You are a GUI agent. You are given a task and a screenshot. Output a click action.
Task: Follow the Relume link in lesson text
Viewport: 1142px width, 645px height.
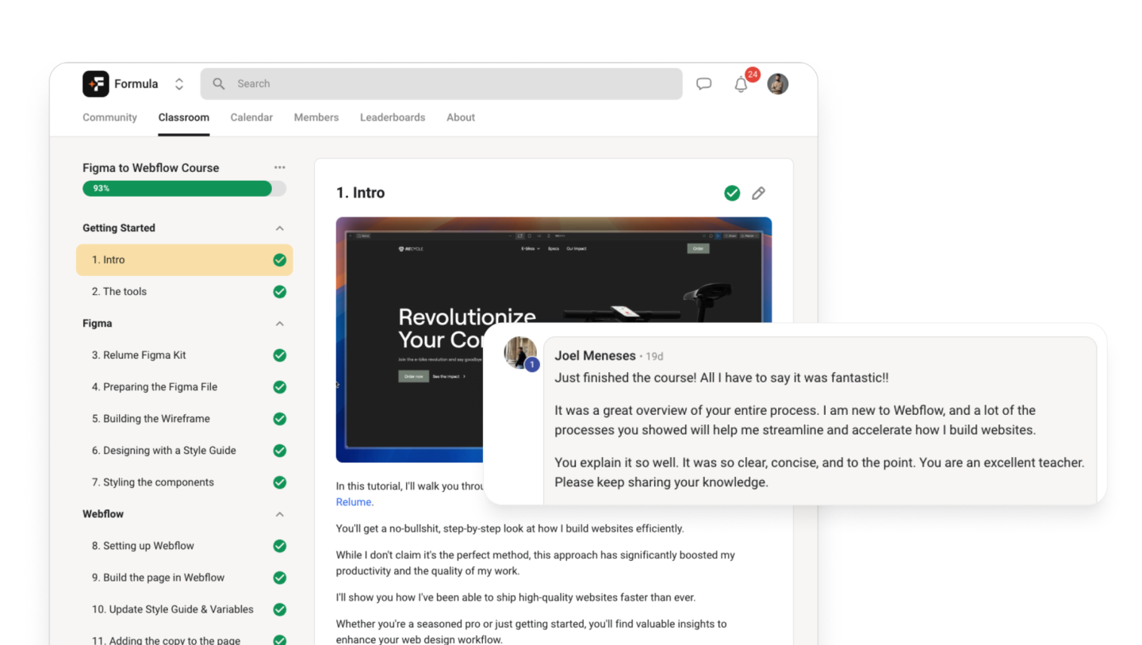(354, 502)
